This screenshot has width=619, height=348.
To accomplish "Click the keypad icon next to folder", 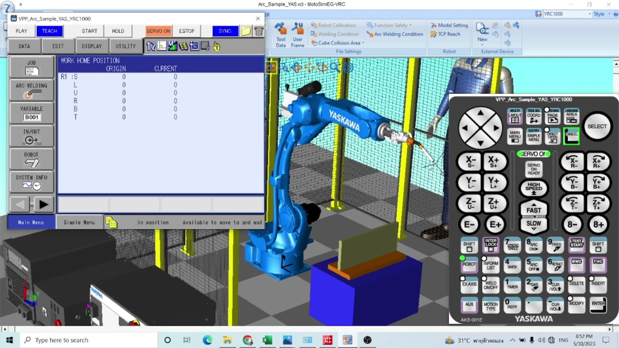I will 259,31.
